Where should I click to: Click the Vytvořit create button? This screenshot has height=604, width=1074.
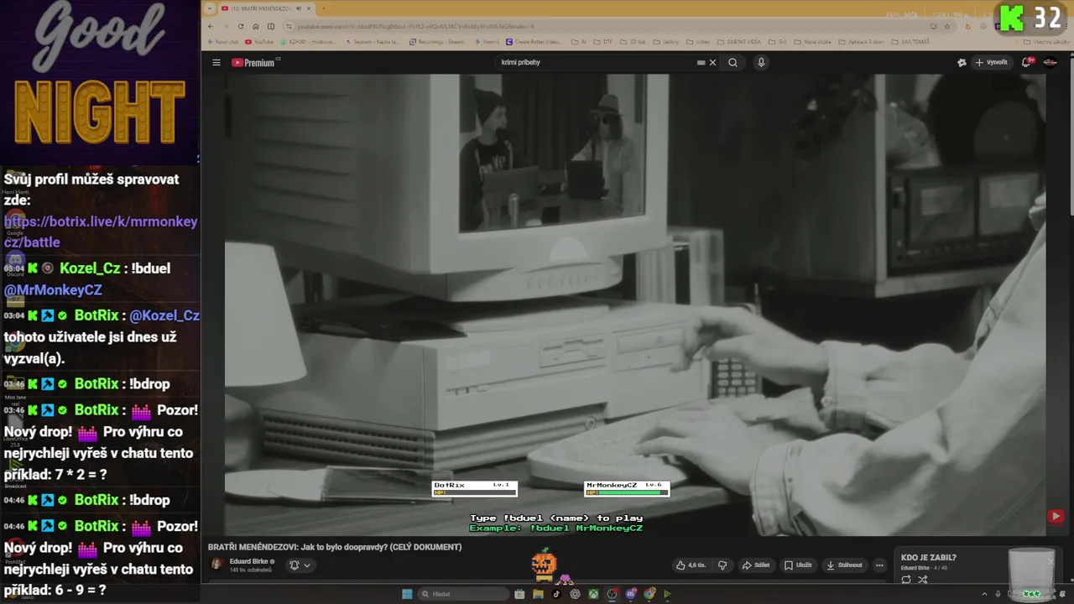991,62
